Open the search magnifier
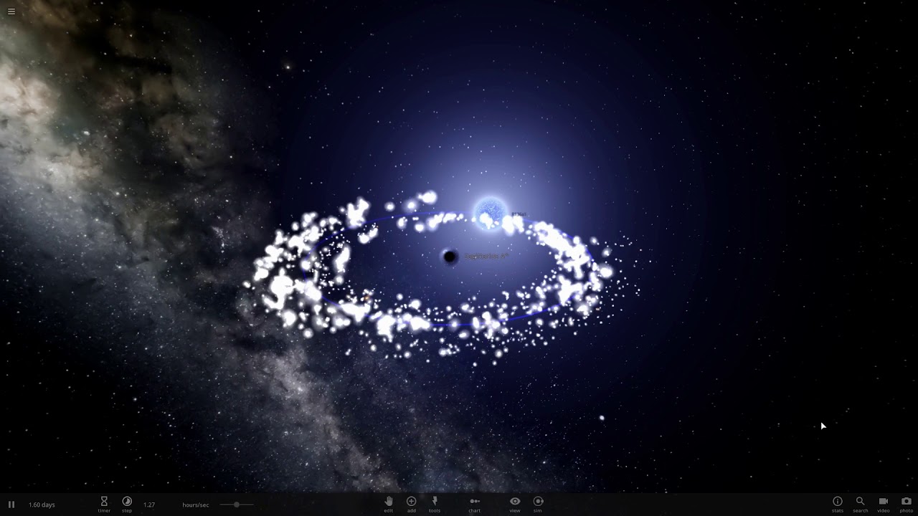 860,505
